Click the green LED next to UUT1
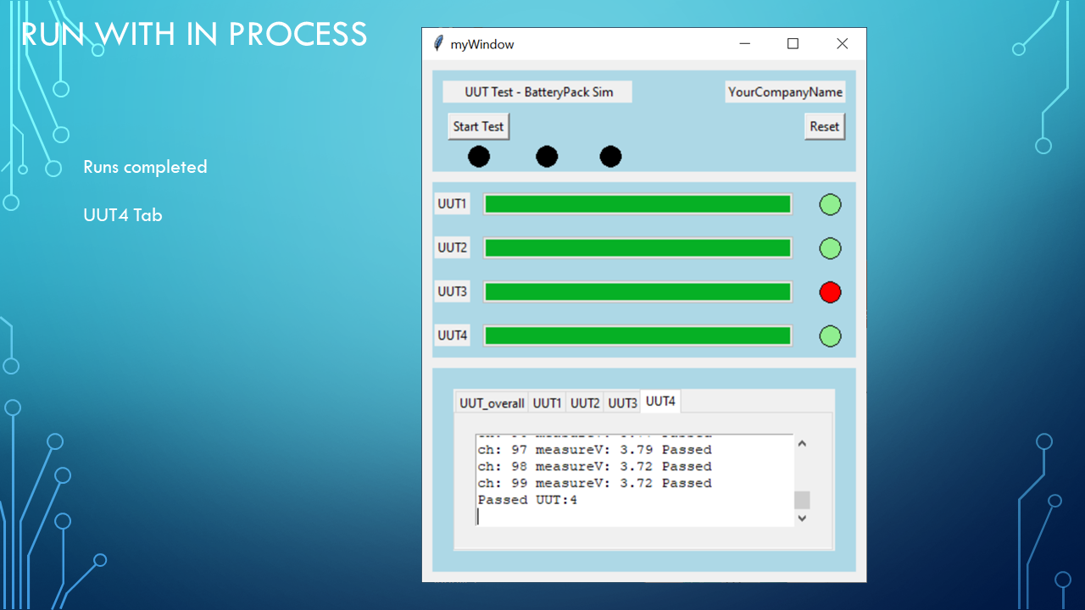 pos(830,203)
